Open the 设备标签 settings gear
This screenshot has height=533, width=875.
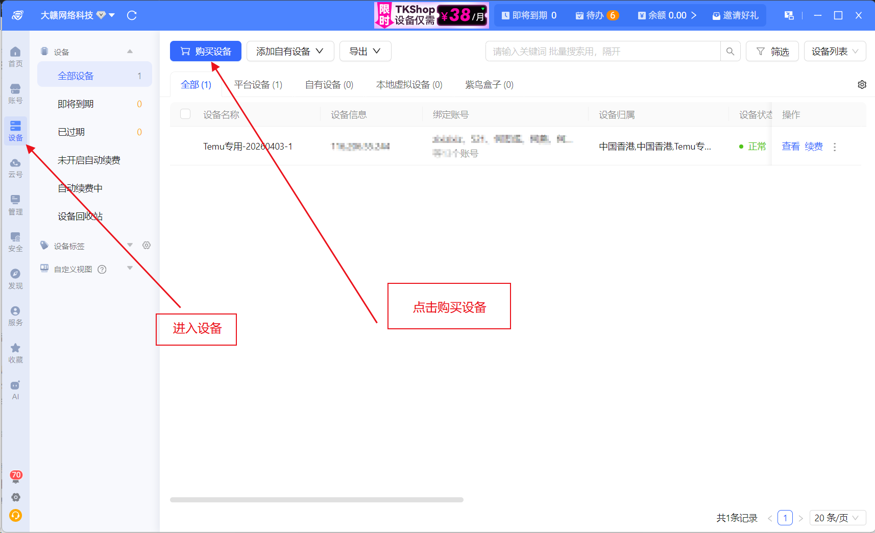pos(147,246)
